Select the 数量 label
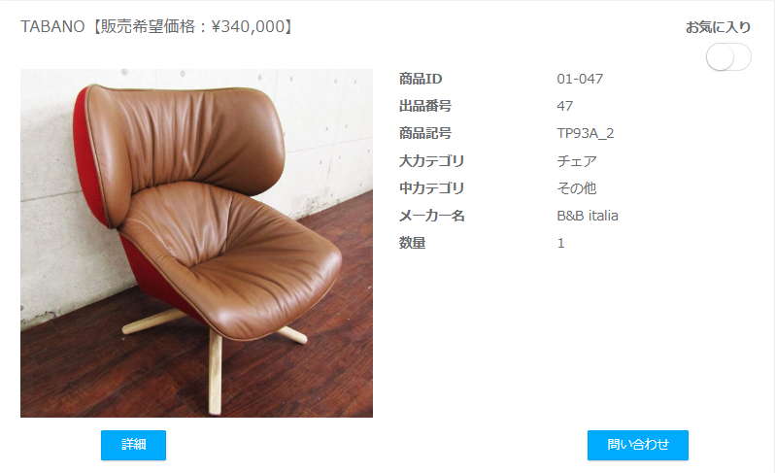775x473 pixels. [412, 243]
